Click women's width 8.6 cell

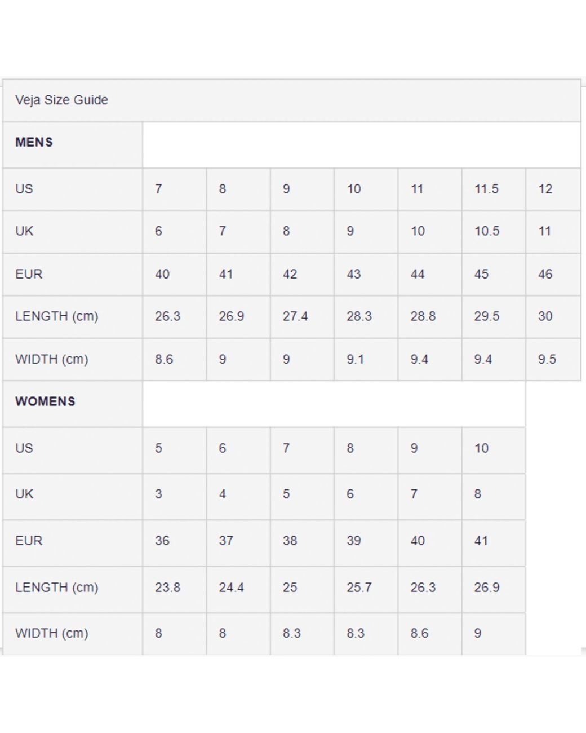point(429,634)
